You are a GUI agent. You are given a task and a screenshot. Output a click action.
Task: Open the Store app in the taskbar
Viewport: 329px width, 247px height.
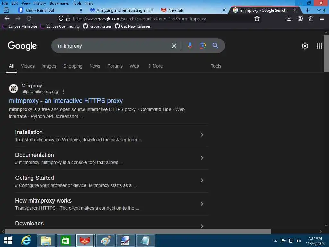pyautogui.click(x=66, y=241)
